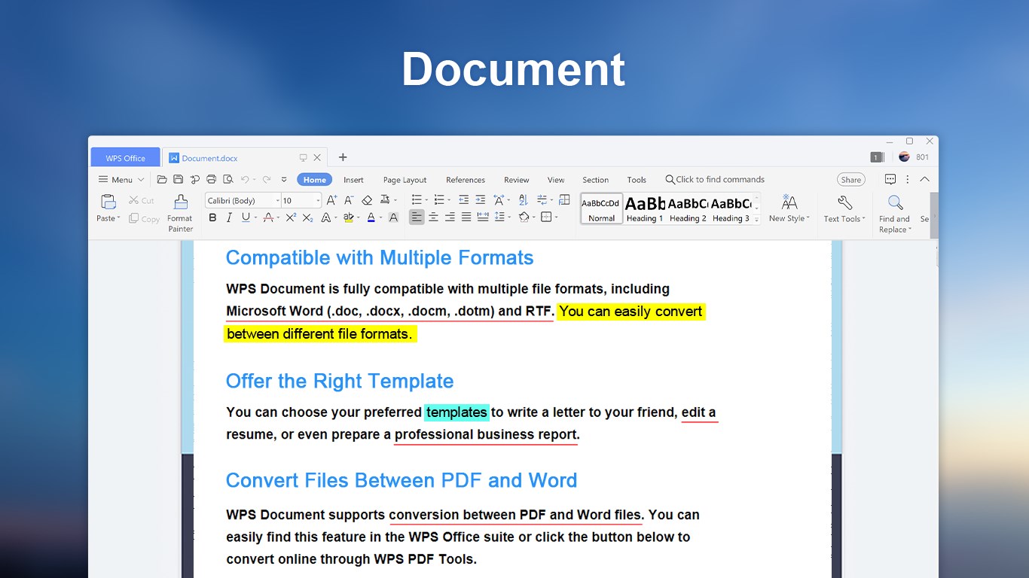Toggle Center paragraph alignment
1029x578 pixels.
pyautogui.click(x=433, y=217)
